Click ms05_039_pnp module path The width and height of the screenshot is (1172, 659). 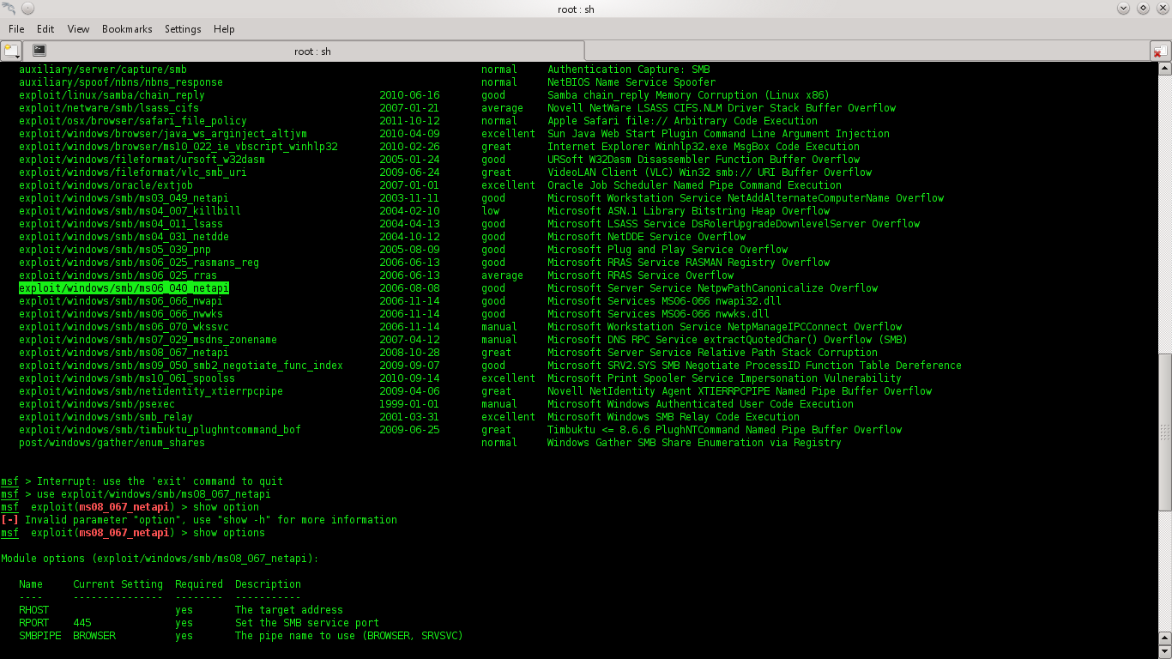[x=115, y=250]
